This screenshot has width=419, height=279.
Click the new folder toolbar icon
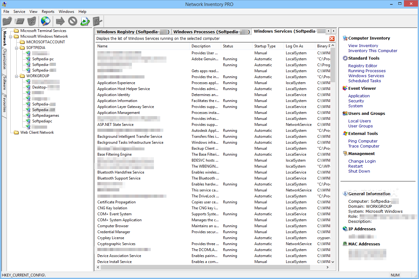(7, 21)
